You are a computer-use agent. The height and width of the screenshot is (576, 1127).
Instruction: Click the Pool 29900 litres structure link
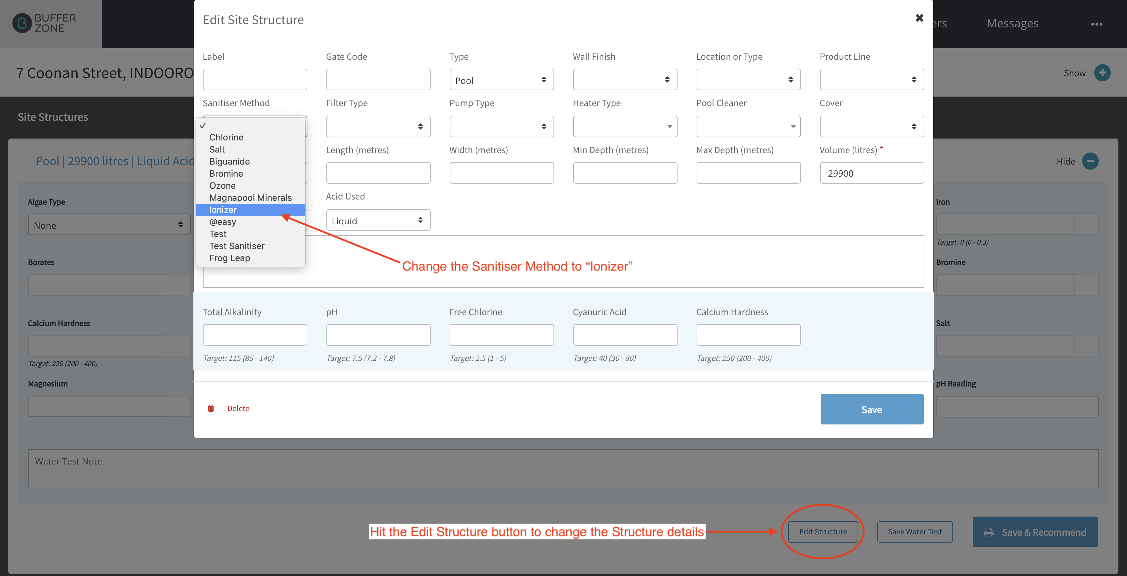click(x=115, y=161)
